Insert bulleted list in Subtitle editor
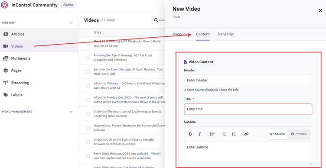Screen dimensions: 326x168 (x=224, y=134)
